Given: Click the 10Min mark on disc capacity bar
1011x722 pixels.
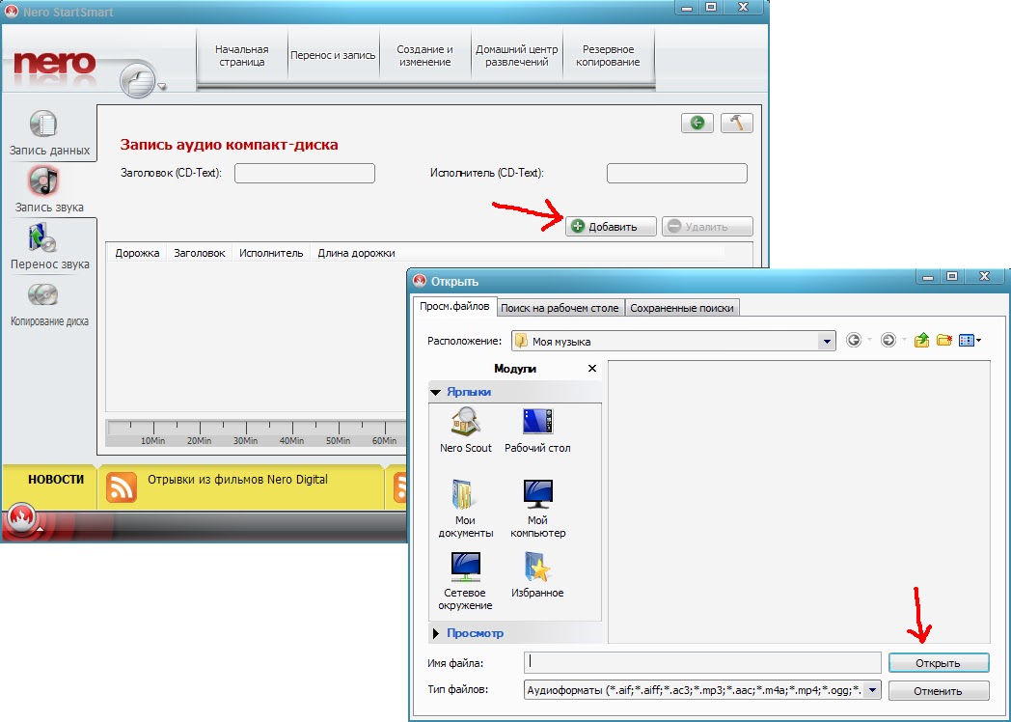Looking at the screenshot, I should pos(152,441).
